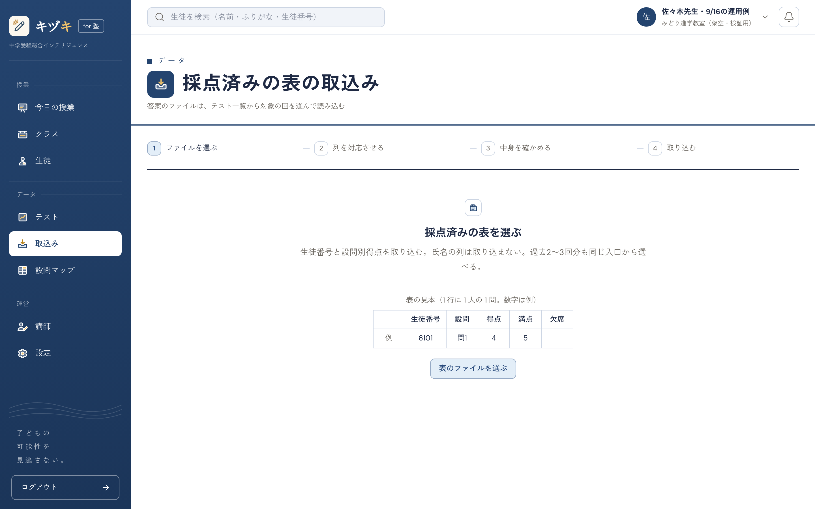Click the page-title import icon

tap(161, 84)
